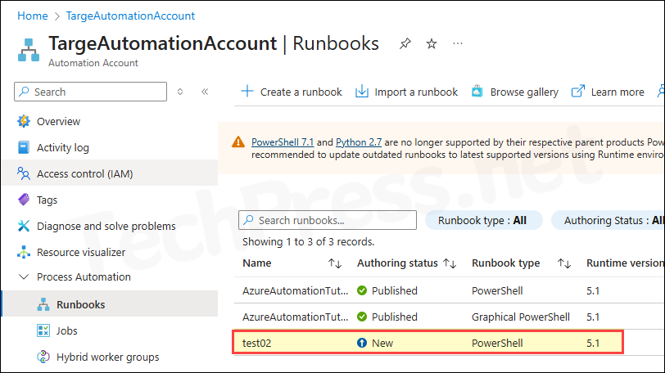Open Access control (IAM) menu item
665x373 pixels.
111,173
